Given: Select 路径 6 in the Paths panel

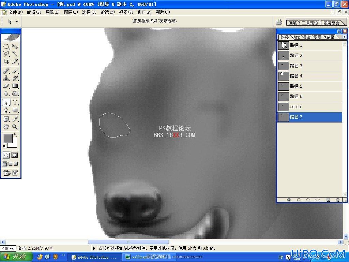Looking at the screenshot, I should 310,97.
